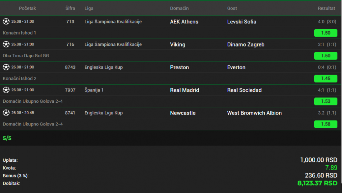Open the AEK Athens team name
The width and height of the screenshot is (342, 193).
click(184, 22)
